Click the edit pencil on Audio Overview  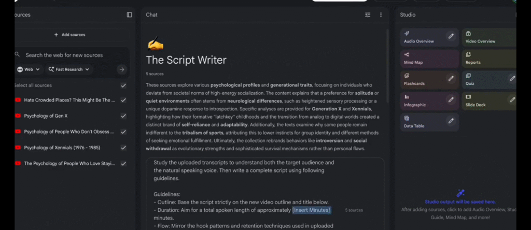tap(451, 36)
